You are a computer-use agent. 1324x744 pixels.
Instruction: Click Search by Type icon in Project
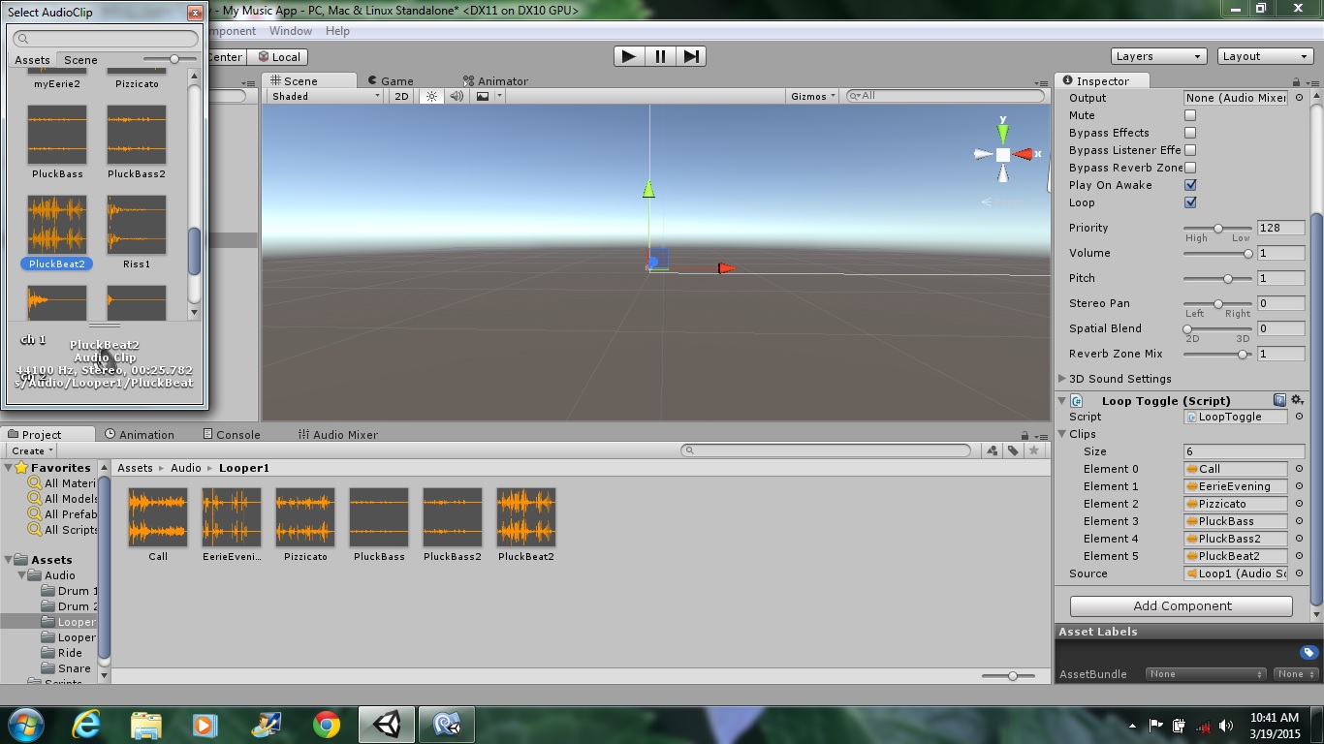pyautogui.click(x=992, y=450)
